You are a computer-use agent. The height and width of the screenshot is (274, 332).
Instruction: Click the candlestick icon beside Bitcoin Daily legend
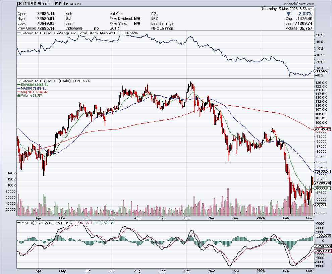click(19, 81)
